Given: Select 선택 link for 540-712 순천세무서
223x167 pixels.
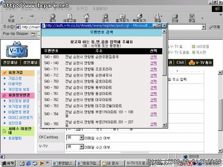Looking at the screenshot, I should coord(153,75).
